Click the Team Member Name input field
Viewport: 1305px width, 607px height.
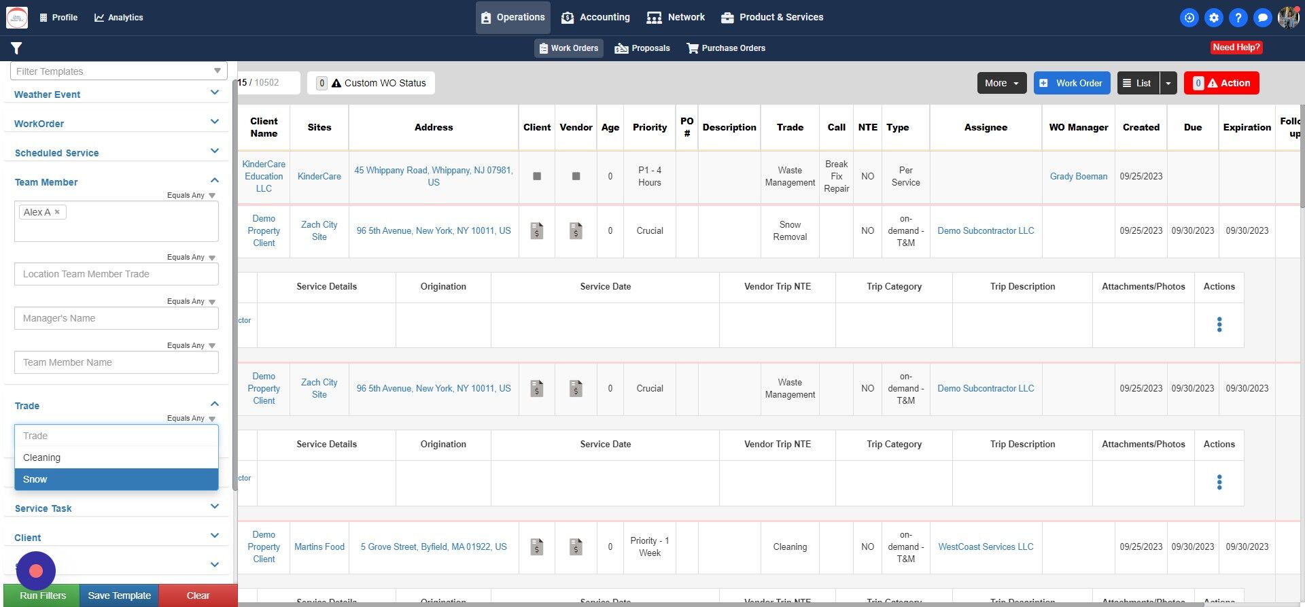tap(116, 362)
